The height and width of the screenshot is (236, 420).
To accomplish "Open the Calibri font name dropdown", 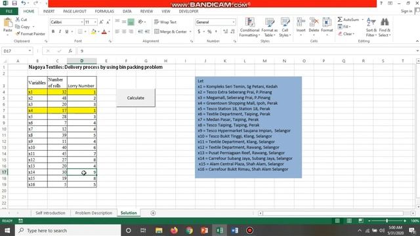I will point(81,22).
